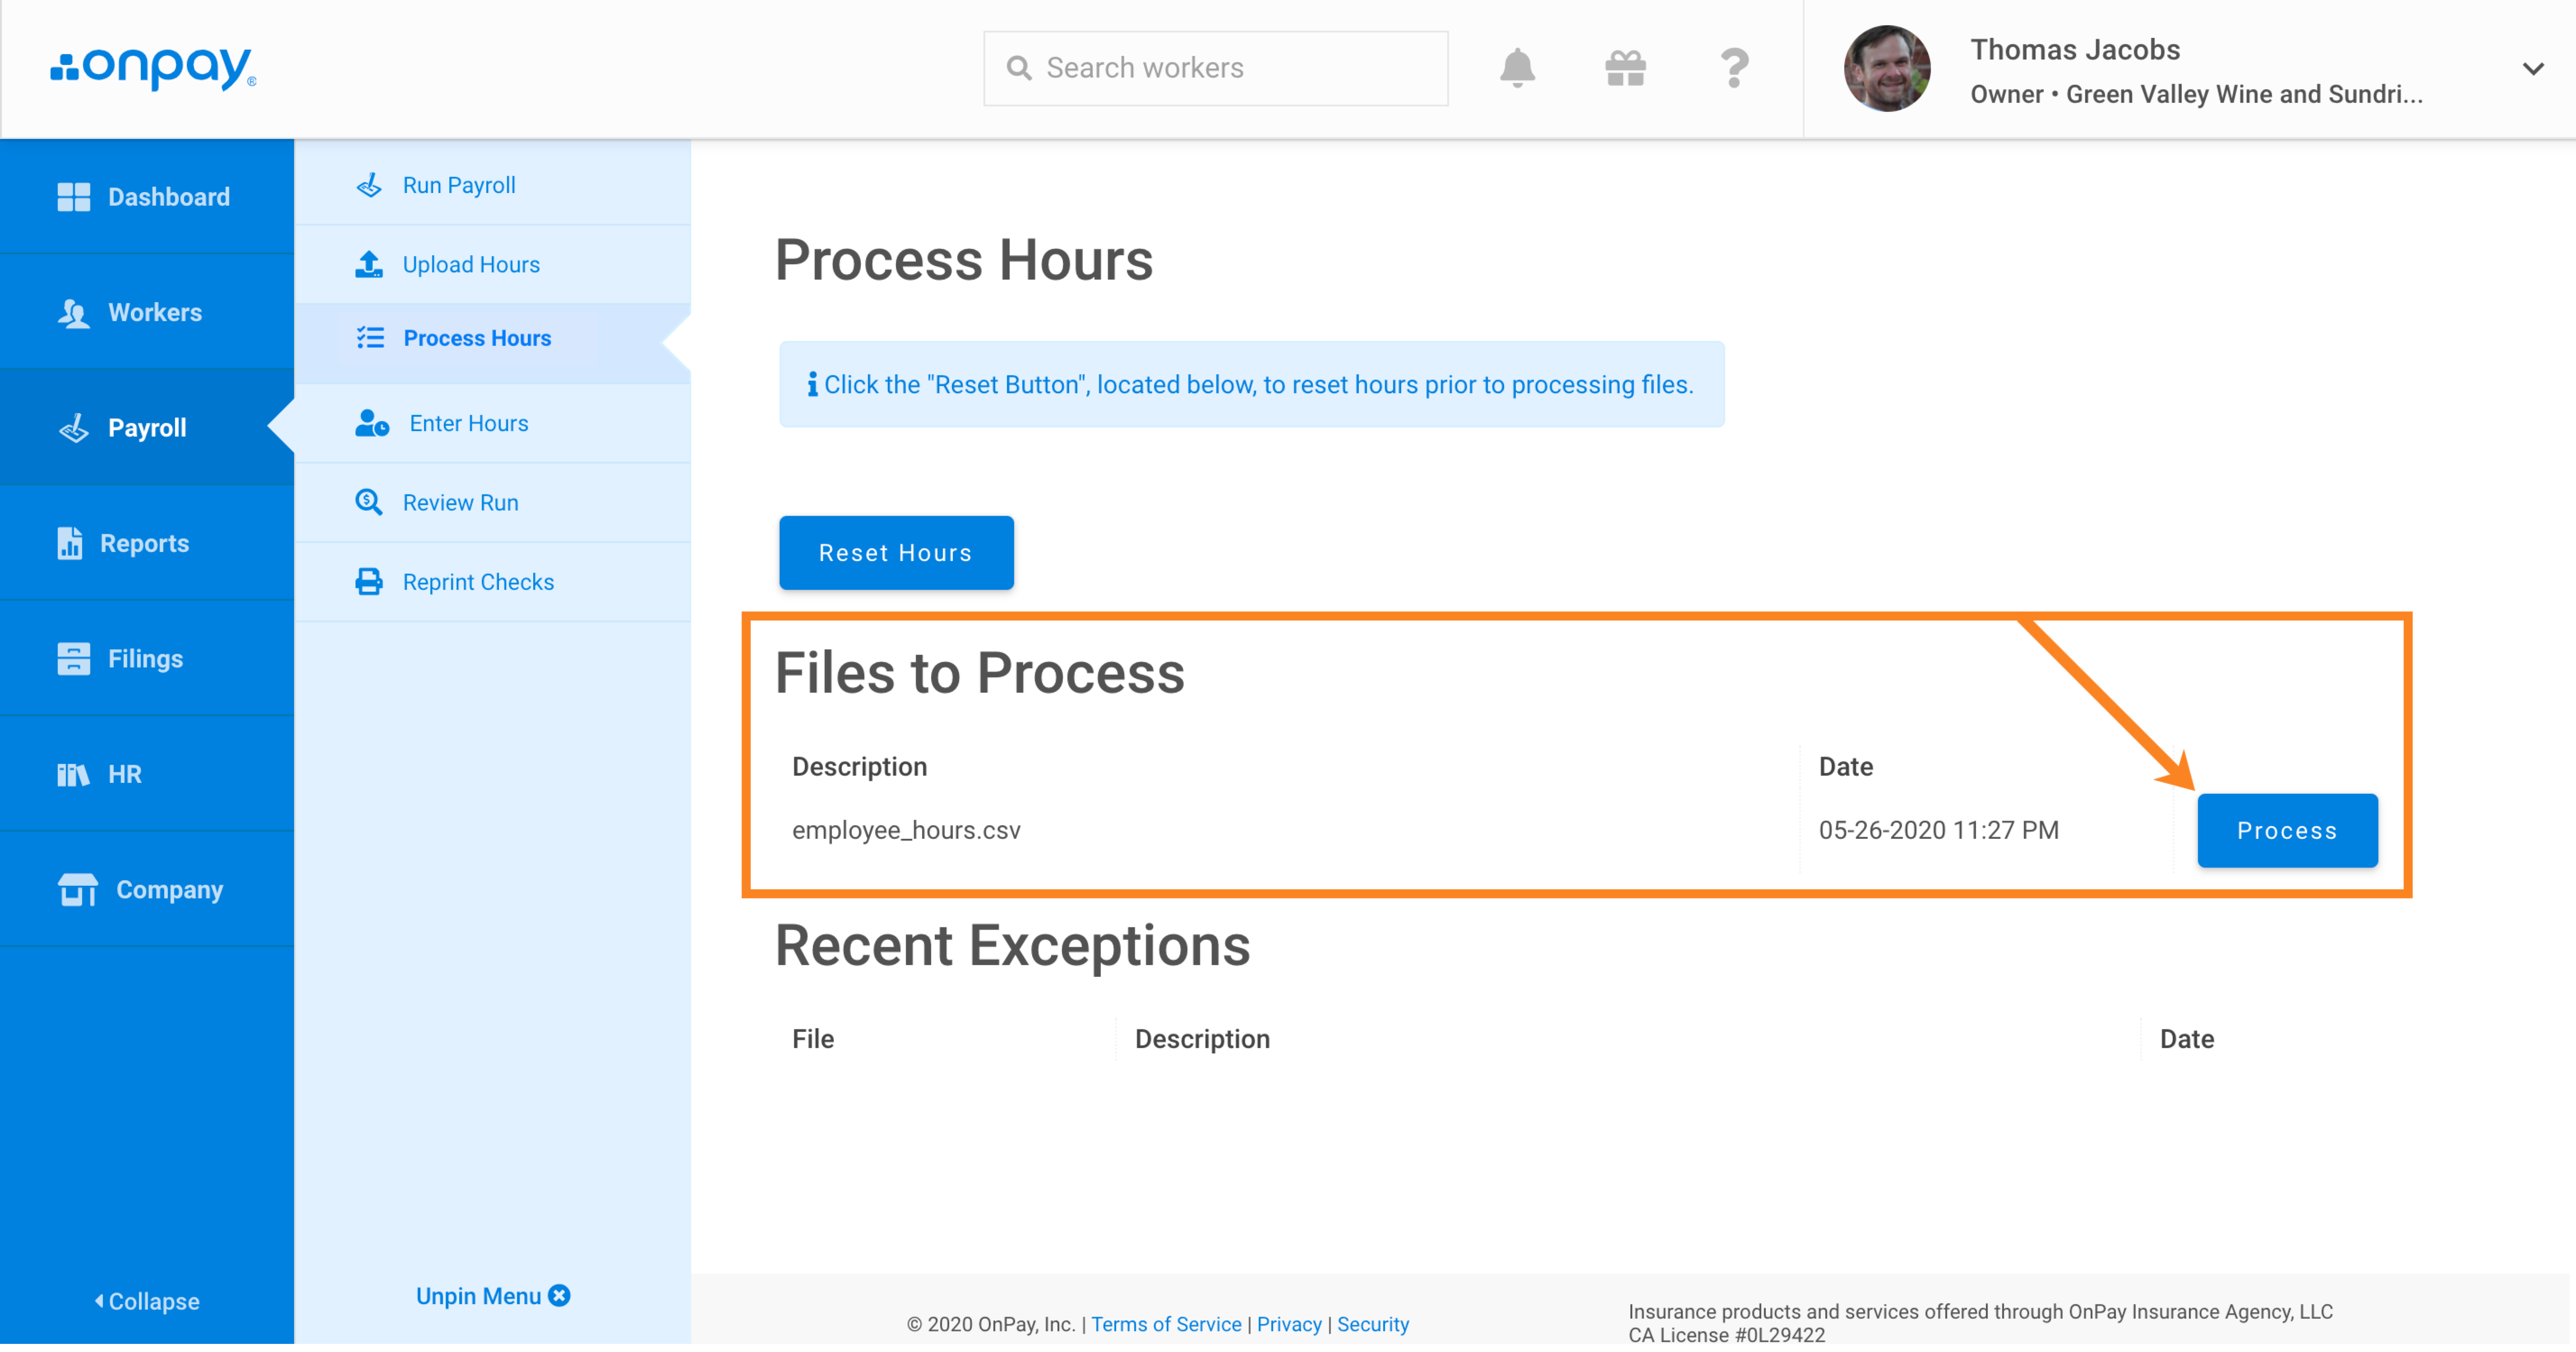Click the File column header
The width and height of the screenshot is (2576, 1352).
[812, 1038]
